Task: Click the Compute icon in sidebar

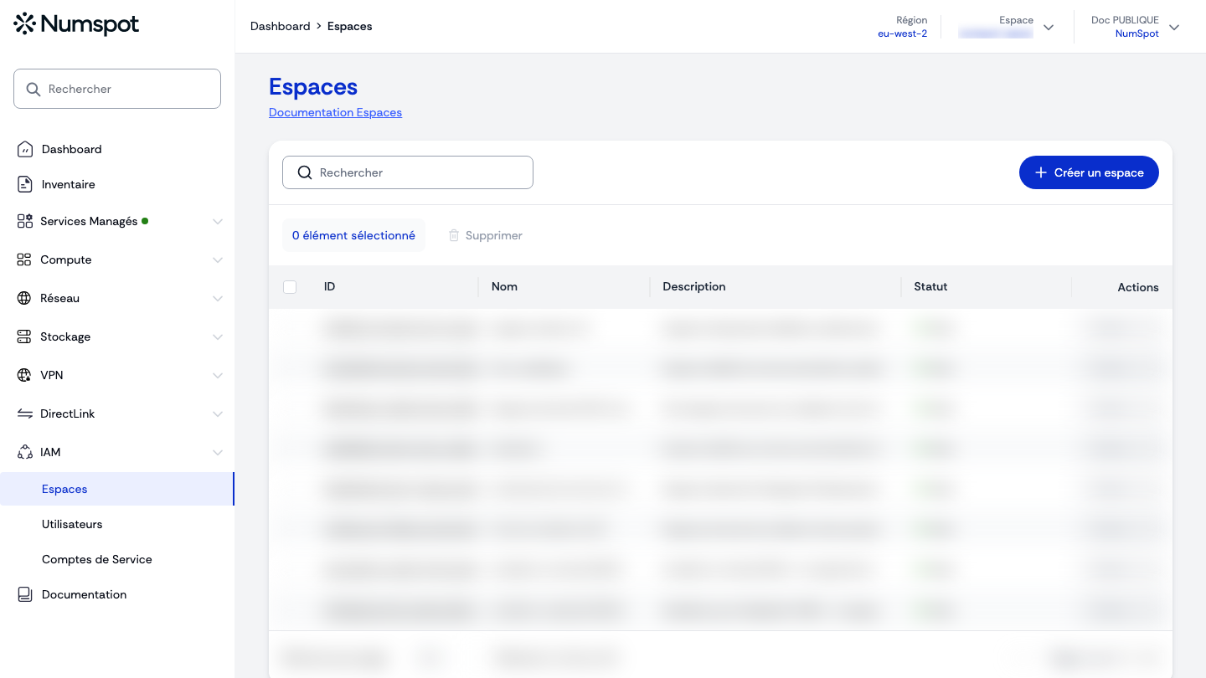Action: click(24, 259)
